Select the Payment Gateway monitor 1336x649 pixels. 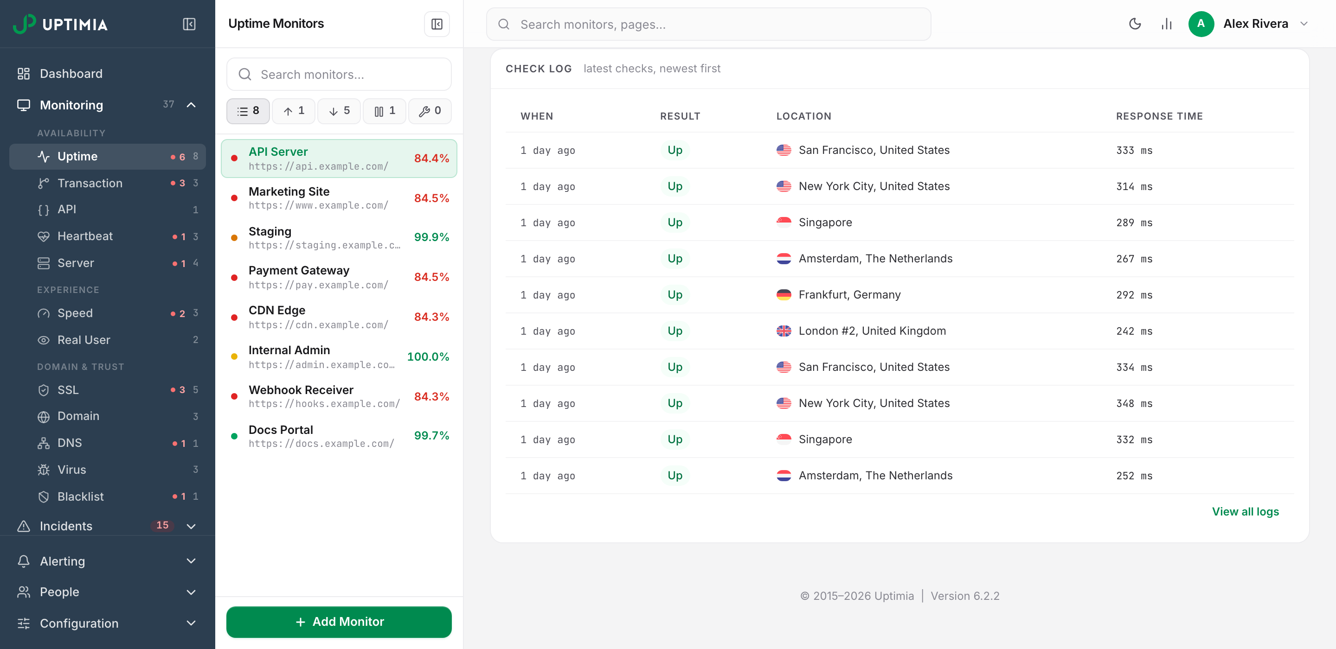coord(339,277)
